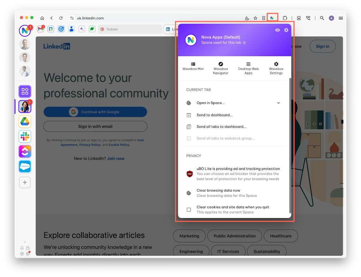Open Desktop Web Apps grid
361x277 pixels.
(x=249, y=68)
